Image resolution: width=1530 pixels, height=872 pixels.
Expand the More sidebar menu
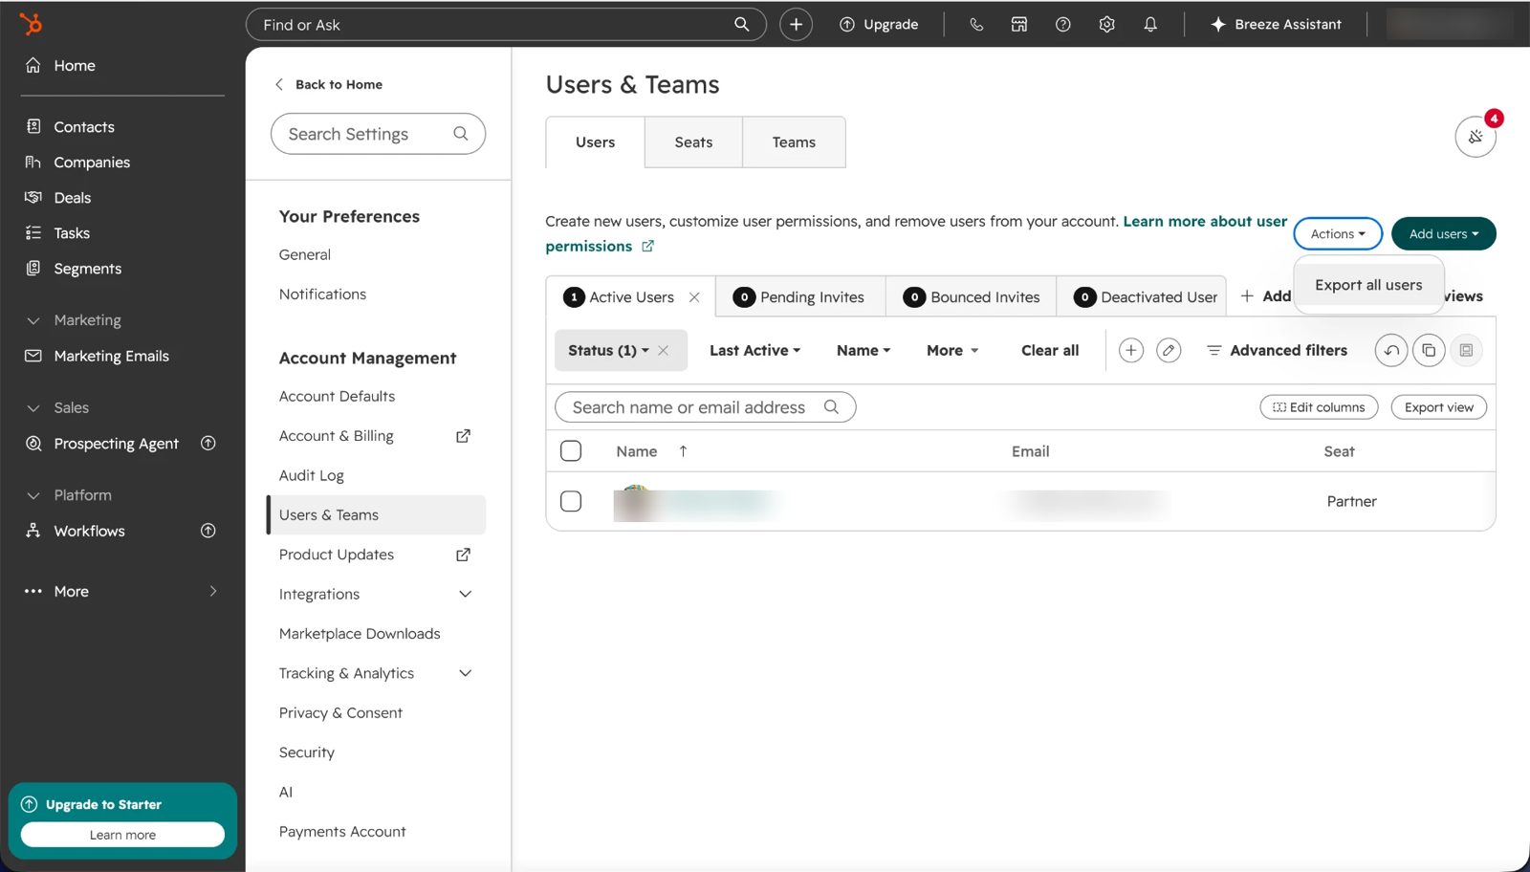[122, 591]
